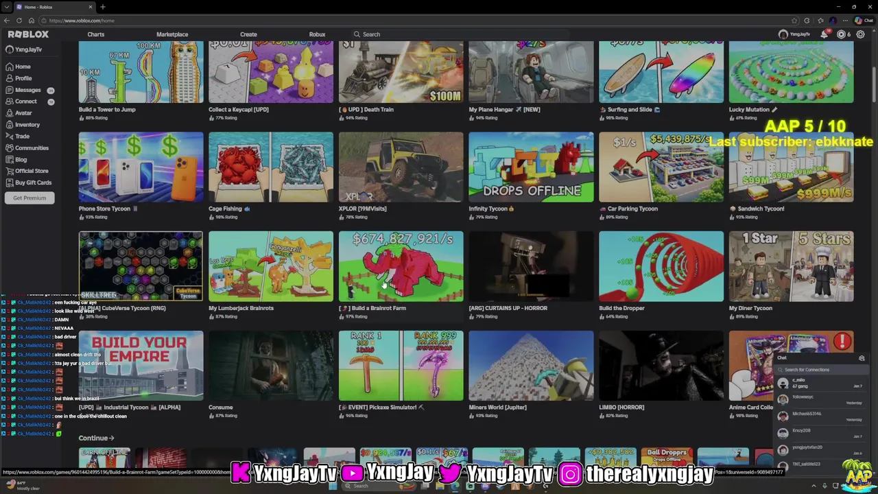Open Marketplace tab in header
Screen dimensions: 878x494
tap(172, 34)
